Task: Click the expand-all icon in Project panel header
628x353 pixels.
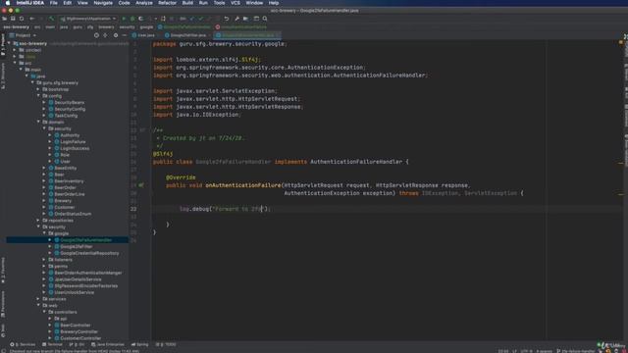Action: coord(105,35)
